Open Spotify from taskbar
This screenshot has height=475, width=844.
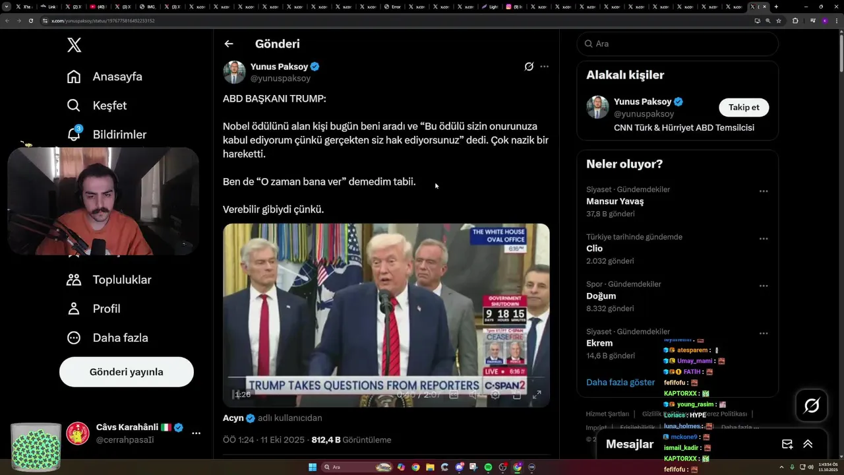click(x=488, y=467)
